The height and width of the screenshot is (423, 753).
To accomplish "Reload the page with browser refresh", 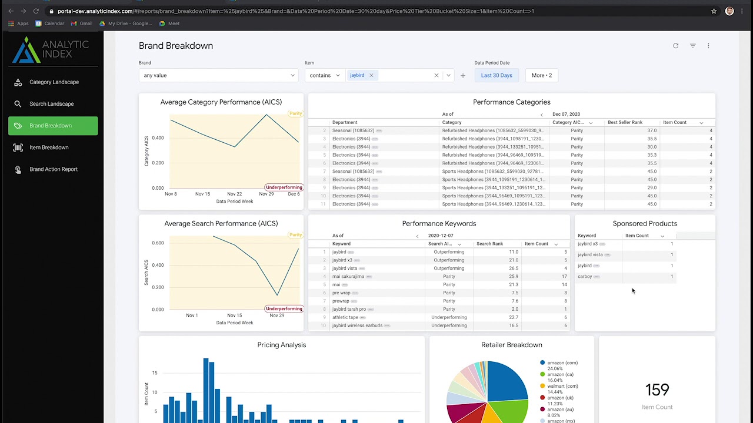I will click(x=36, y=11).
